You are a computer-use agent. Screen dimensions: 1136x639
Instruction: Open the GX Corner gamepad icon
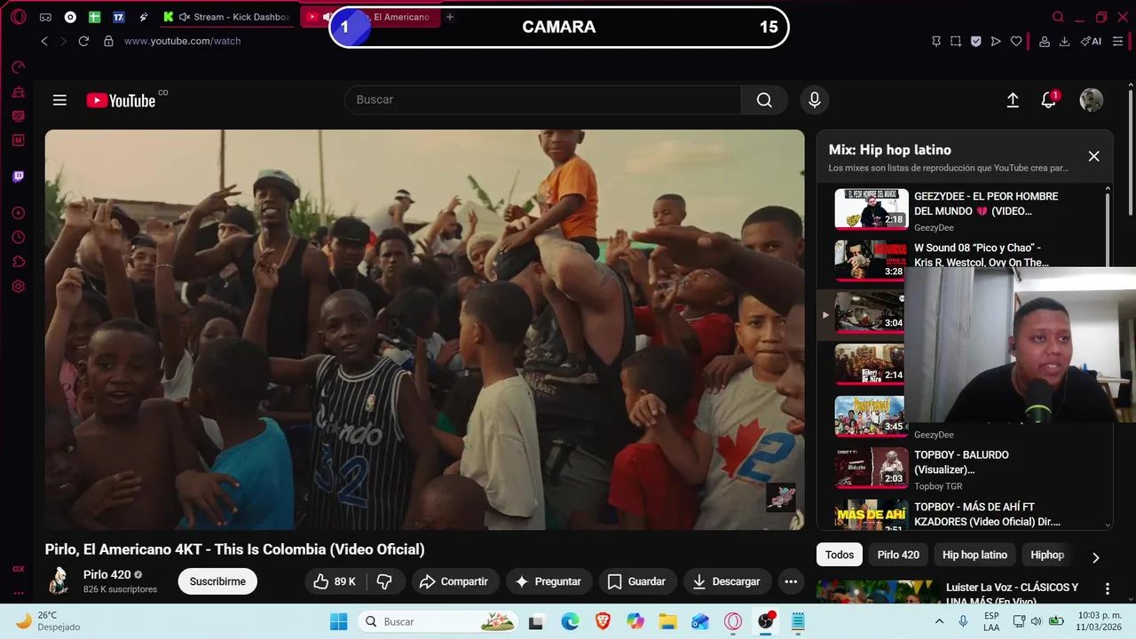coord(45,17)
